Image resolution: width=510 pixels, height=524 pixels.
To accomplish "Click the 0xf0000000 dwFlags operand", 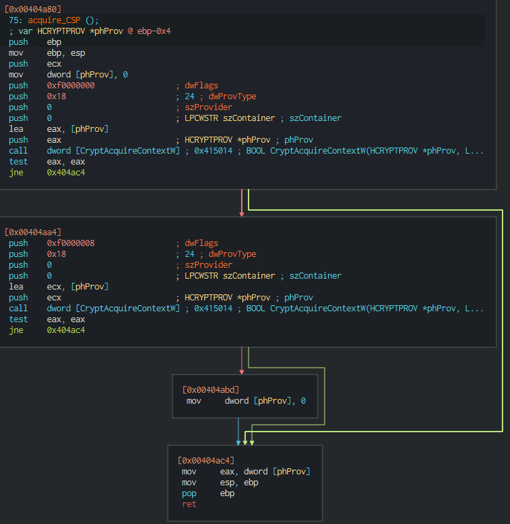I will pos(71,86).
